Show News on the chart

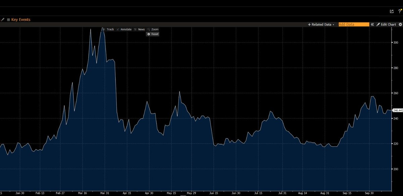[x=139, y=30]
